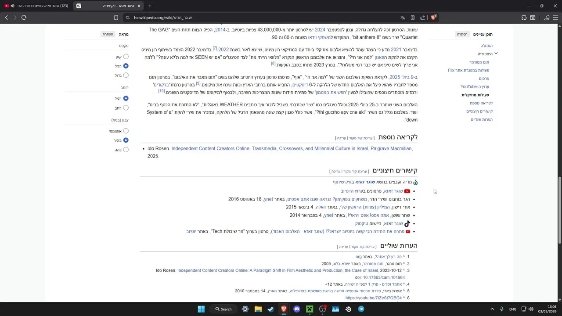The width and height of the screenshot is (562, 316).
Task: Open the translate page icon in address bar
Action: (x=403, y=18)
